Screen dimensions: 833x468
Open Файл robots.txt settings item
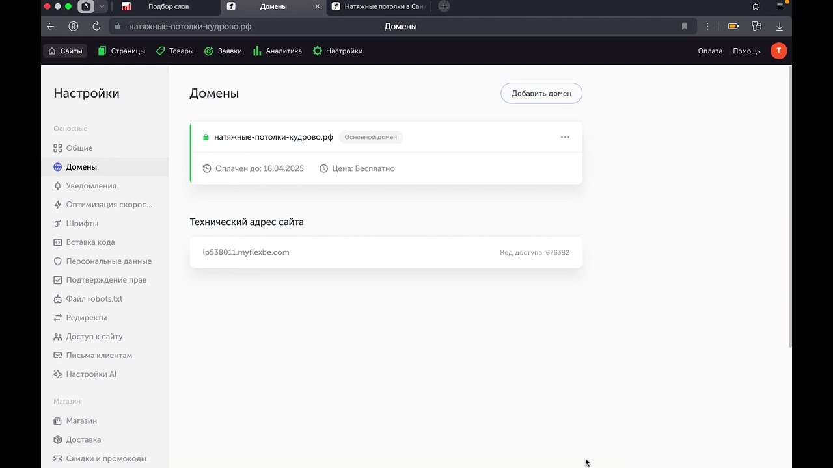tap(94, 299)
